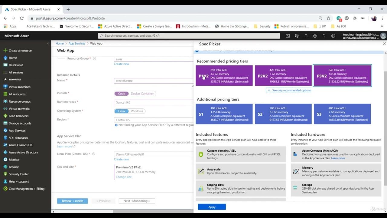Viewport: 387px width, 218px height.
Task: Click Create new under Linux Plan
Action: [x=121, y=159]
